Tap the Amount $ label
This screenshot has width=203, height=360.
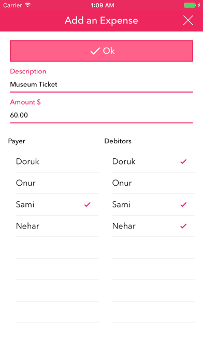tap(25, 102)
